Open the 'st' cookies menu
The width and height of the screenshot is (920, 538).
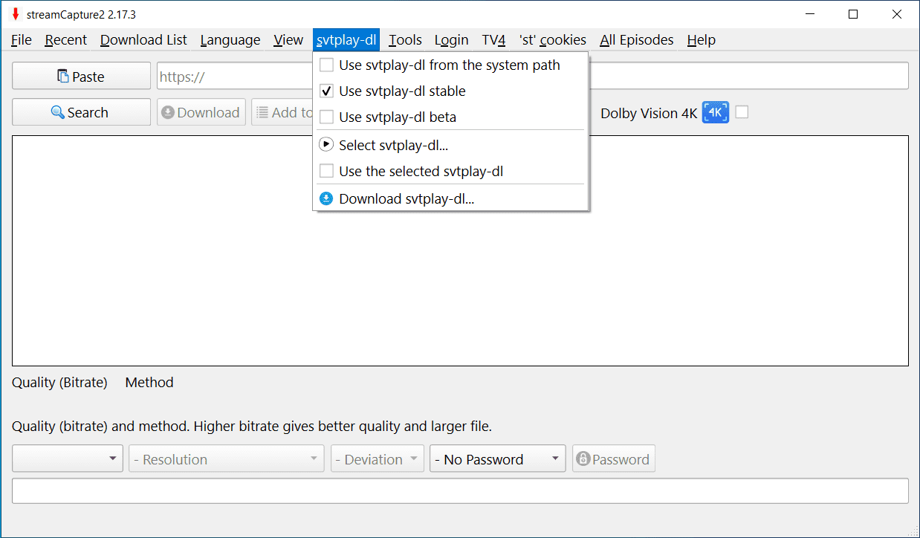(553, 40)
